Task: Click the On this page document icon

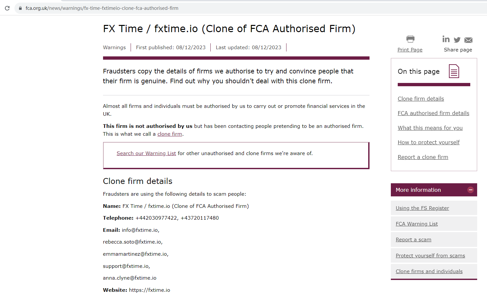Action: coord(454,71)
